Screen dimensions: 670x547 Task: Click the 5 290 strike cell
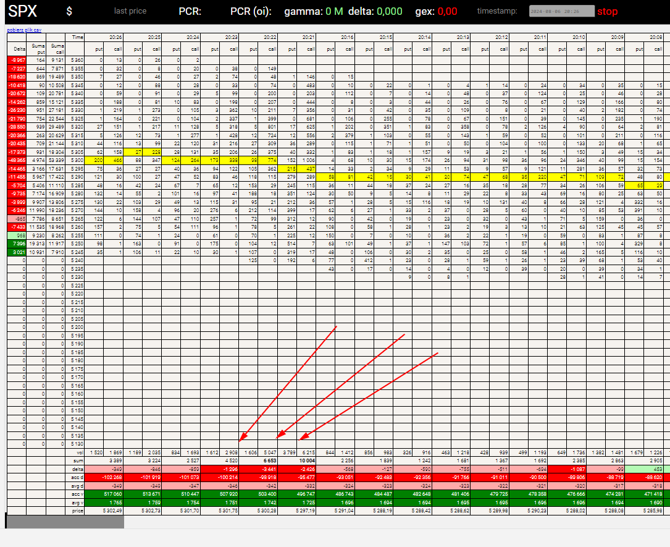pyautogui.click(x=75, y=177)
